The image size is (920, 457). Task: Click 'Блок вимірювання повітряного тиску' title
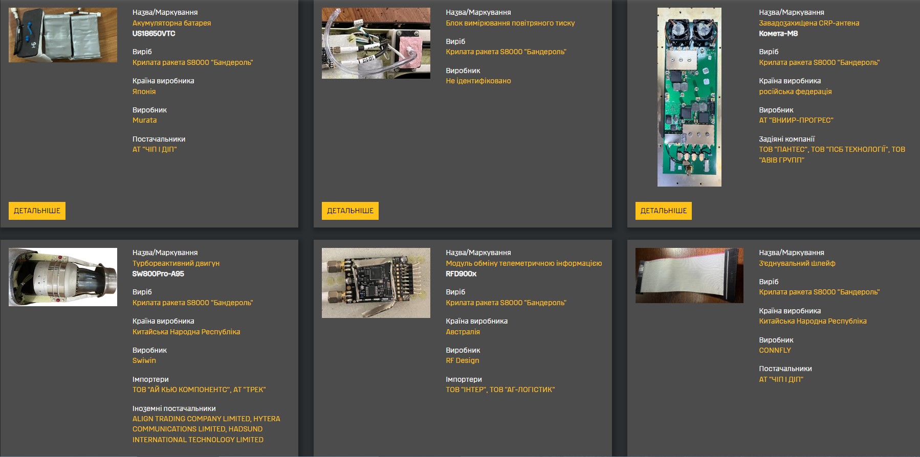pos(510,23)
